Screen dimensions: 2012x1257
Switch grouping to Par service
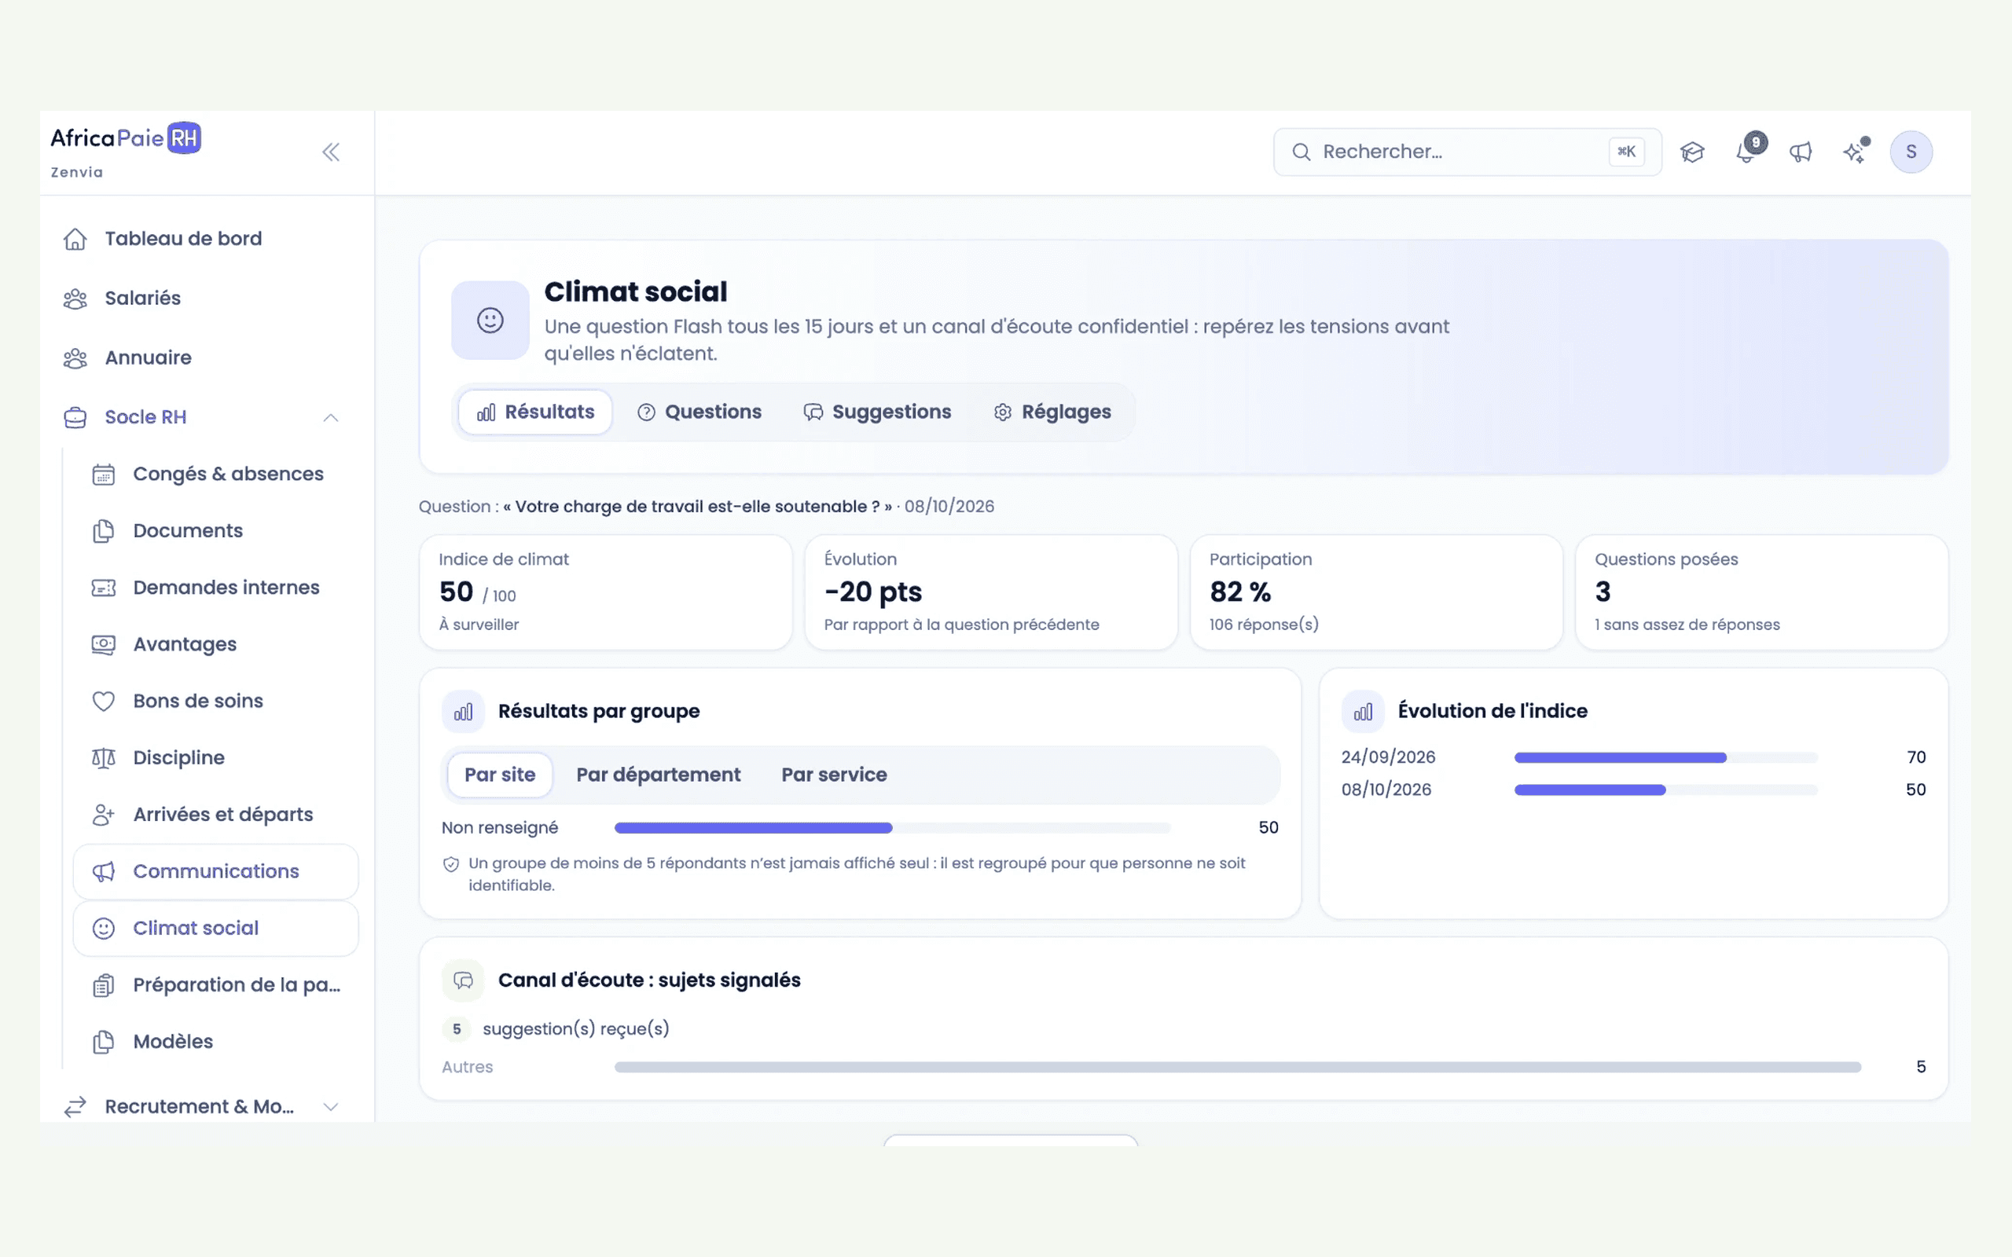(834, 775)
